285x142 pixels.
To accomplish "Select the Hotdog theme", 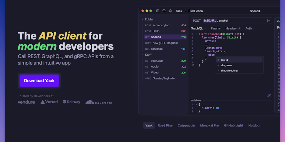I will pos(254,125).
